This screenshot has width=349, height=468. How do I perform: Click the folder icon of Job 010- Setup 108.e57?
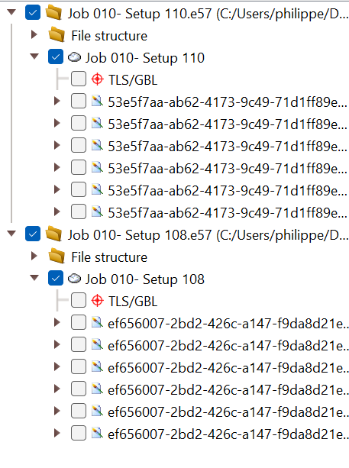point(54,234)
